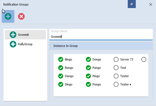The image size is (156, 106).
Task: Uncheck the Pongo instance
Action: pos(88,84)
